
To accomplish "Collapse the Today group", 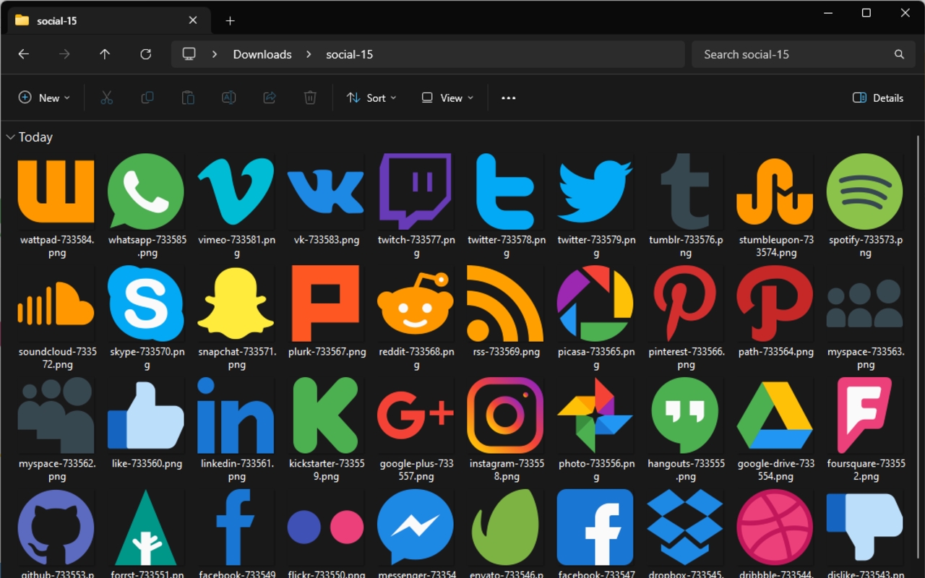I will pos(10,137).
